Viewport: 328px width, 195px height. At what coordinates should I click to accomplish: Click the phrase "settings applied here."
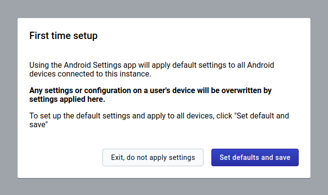(x=67, y=99)
